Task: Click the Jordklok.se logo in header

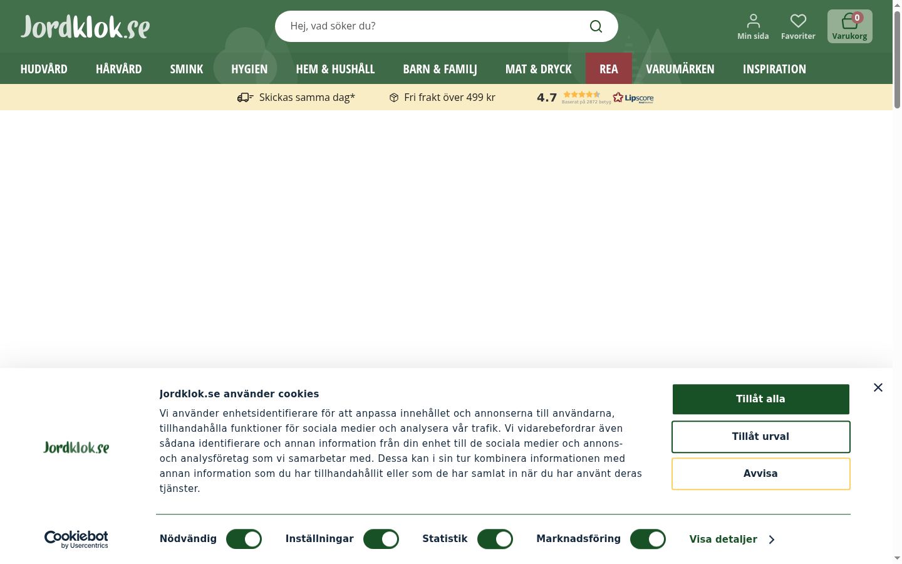Action: pyautogui.click(x=85, y=27)
